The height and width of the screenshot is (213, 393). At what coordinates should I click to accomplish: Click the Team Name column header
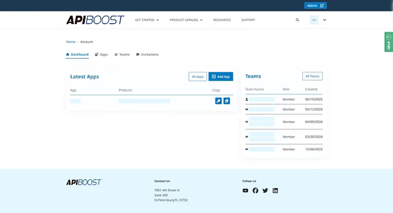click(x=254, y=89)
